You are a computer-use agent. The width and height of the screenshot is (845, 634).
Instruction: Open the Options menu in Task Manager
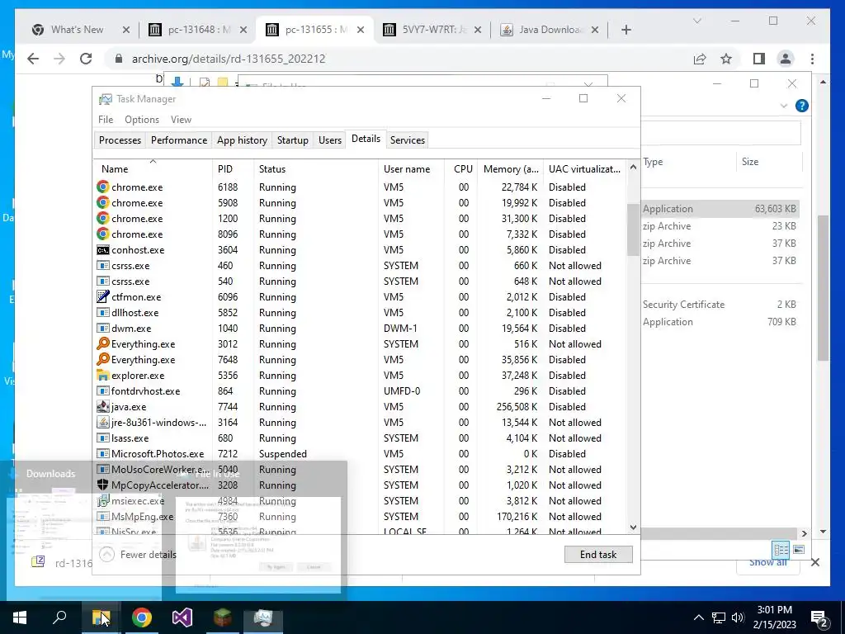coord(142,120)
